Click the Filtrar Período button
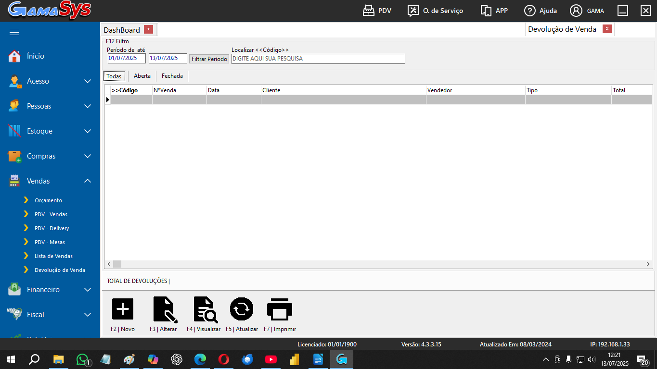657x369 pixels. pos(209,59)
